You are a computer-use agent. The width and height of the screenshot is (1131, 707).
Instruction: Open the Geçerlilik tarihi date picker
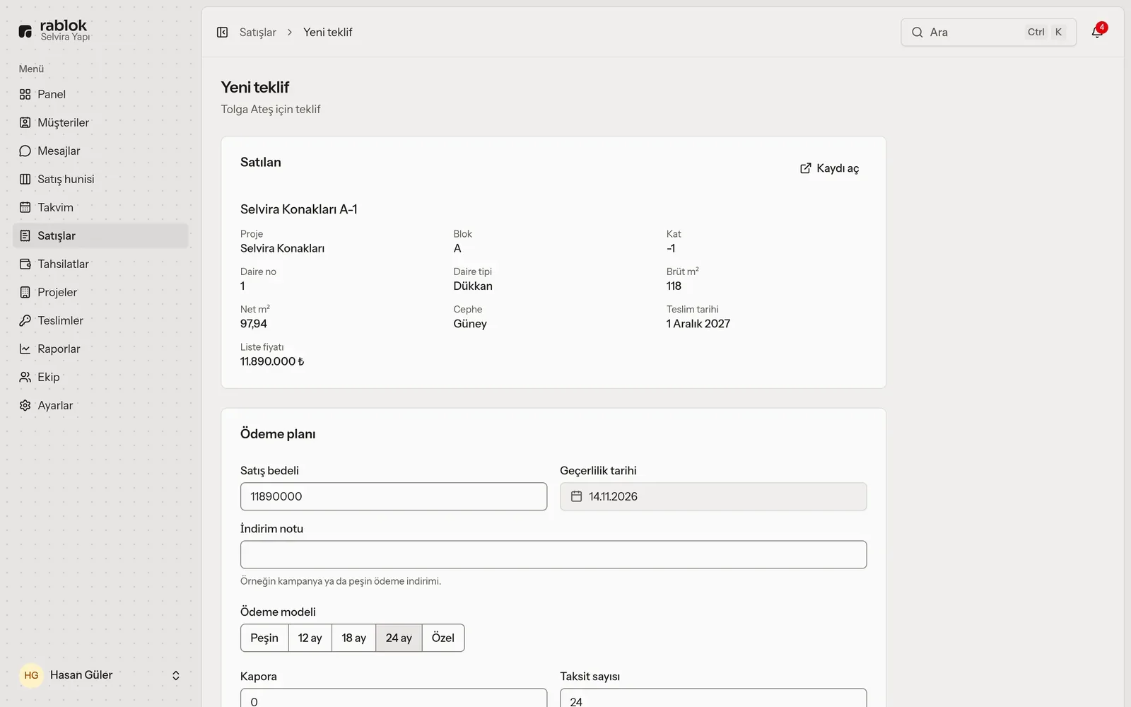point(713,496)
